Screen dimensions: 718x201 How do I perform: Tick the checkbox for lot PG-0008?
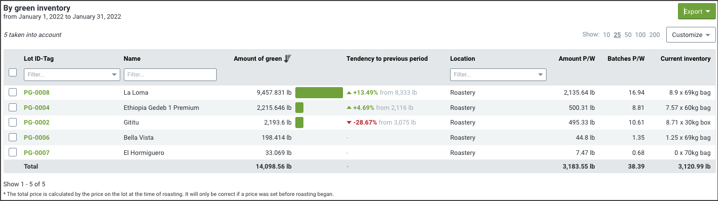[13, 92]
